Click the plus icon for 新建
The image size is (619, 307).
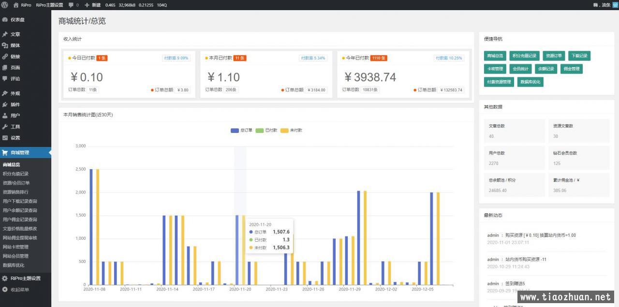(87, 5)
